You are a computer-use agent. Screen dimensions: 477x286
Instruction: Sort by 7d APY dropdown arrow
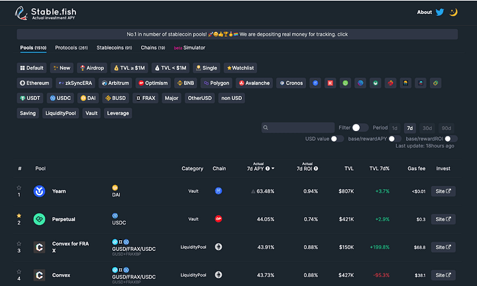273,168
